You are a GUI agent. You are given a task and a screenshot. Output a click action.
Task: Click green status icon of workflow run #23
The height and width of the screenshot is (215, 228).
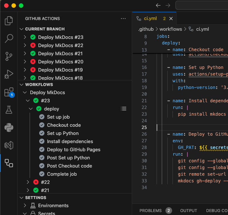tap(36, 101)
